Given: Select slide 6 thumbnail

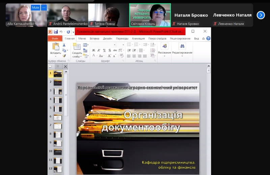Looking at the screenshot, I should 57,118.
